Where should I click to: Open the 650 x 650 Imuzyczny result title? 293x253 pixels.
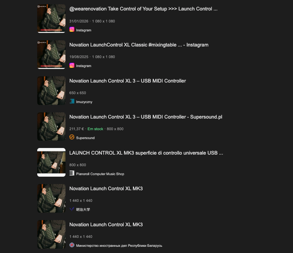pyautogui.click(x=128, y=81)
